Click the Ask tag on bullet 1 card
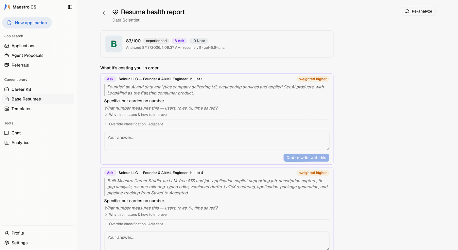458x250 pixels. pyautogui.click(x=110, y=79)
